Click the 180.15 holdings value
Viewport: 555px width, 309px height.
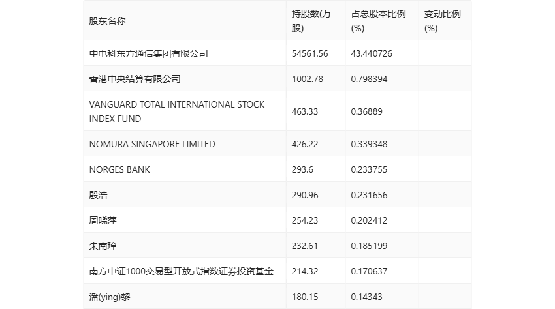coord(305,297)
